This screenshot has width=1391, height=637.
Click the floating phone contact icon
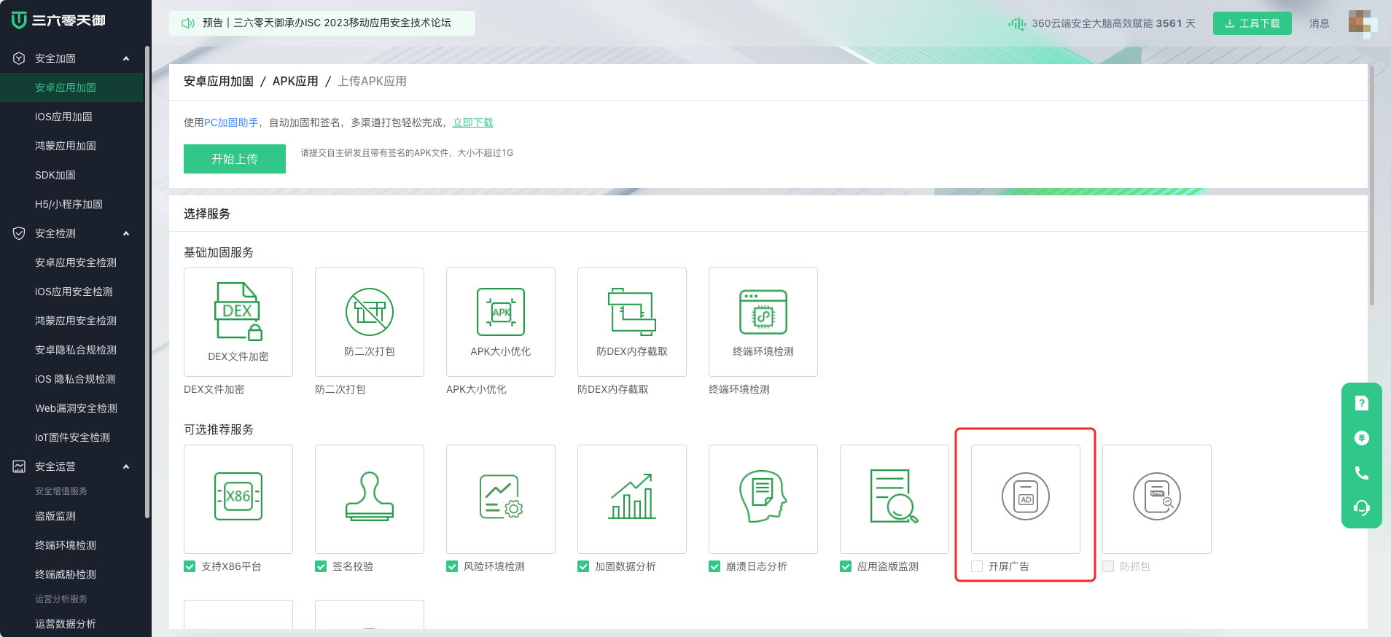1361,473
